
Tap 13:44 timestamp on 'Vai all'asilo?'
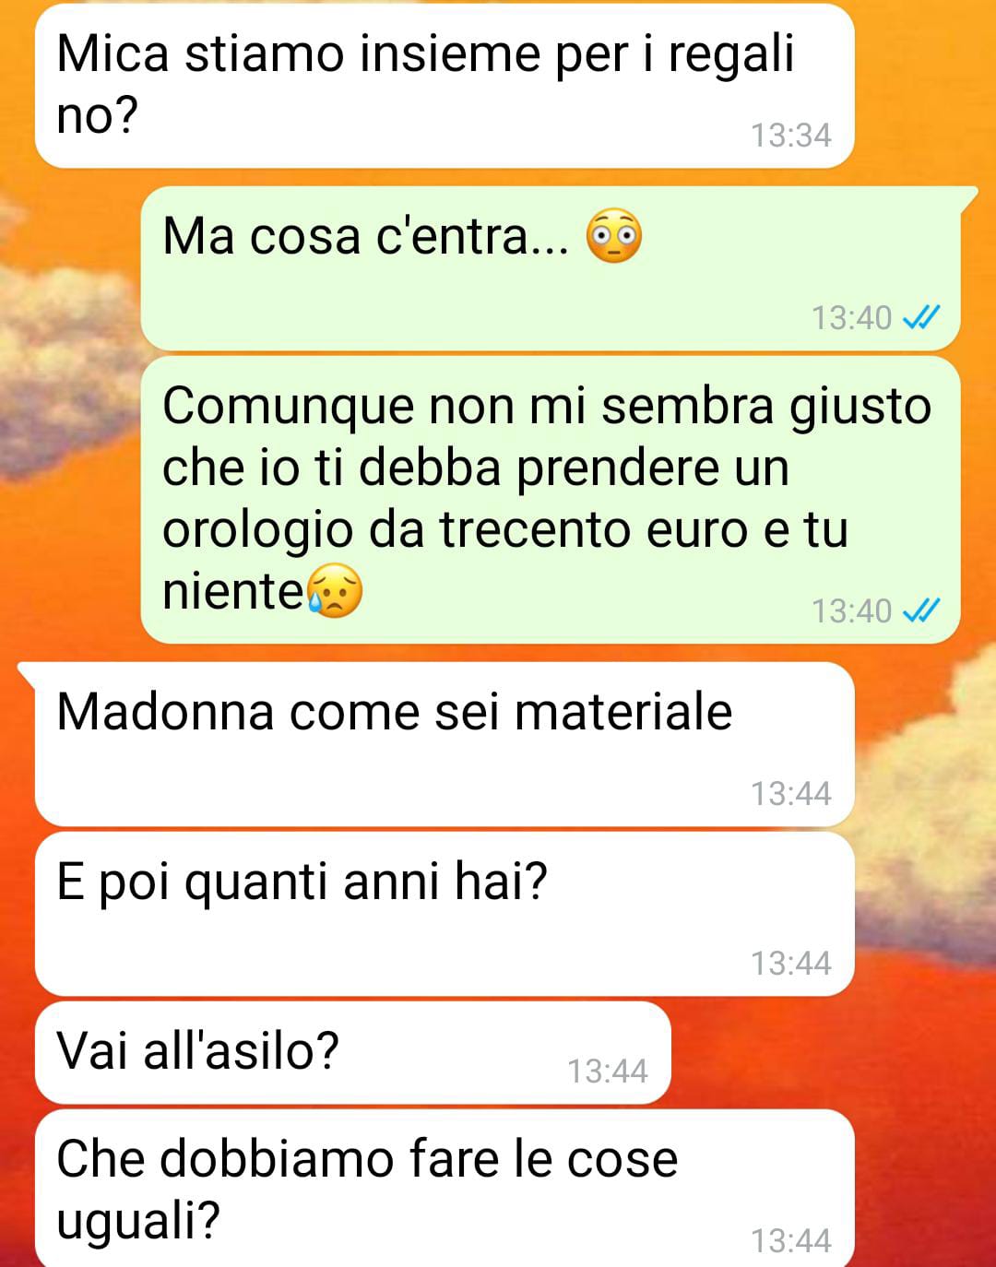(608, 1071)
